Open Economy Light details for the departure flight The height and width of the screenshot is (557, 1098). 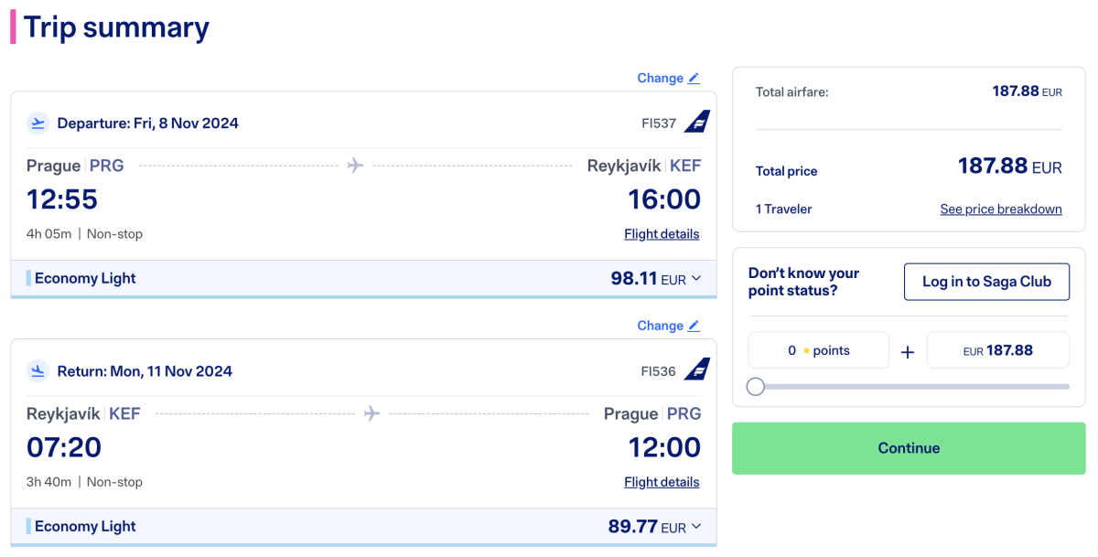(85, 279)
